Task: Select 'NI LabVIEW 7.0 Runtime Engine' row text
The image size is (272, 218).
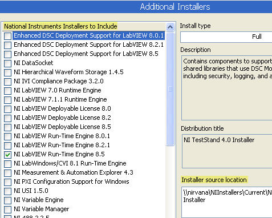Action: pyautogui.click(x=58, y=90)
